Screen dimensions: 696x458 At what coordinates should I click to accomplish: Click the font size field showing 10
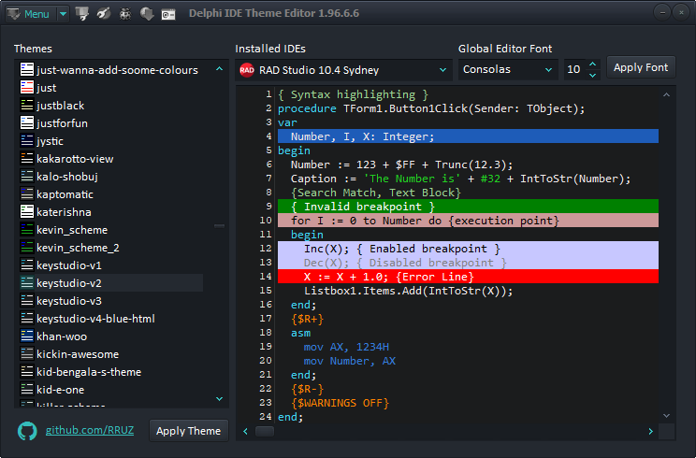pyautogui.click(x=574, y=69)
